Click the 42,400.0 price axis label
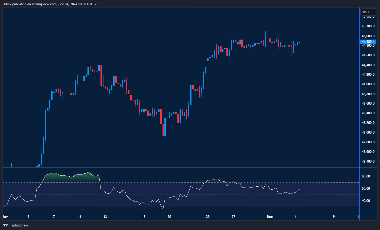Screen dimensions: 380x230 [x=368, y=161]
